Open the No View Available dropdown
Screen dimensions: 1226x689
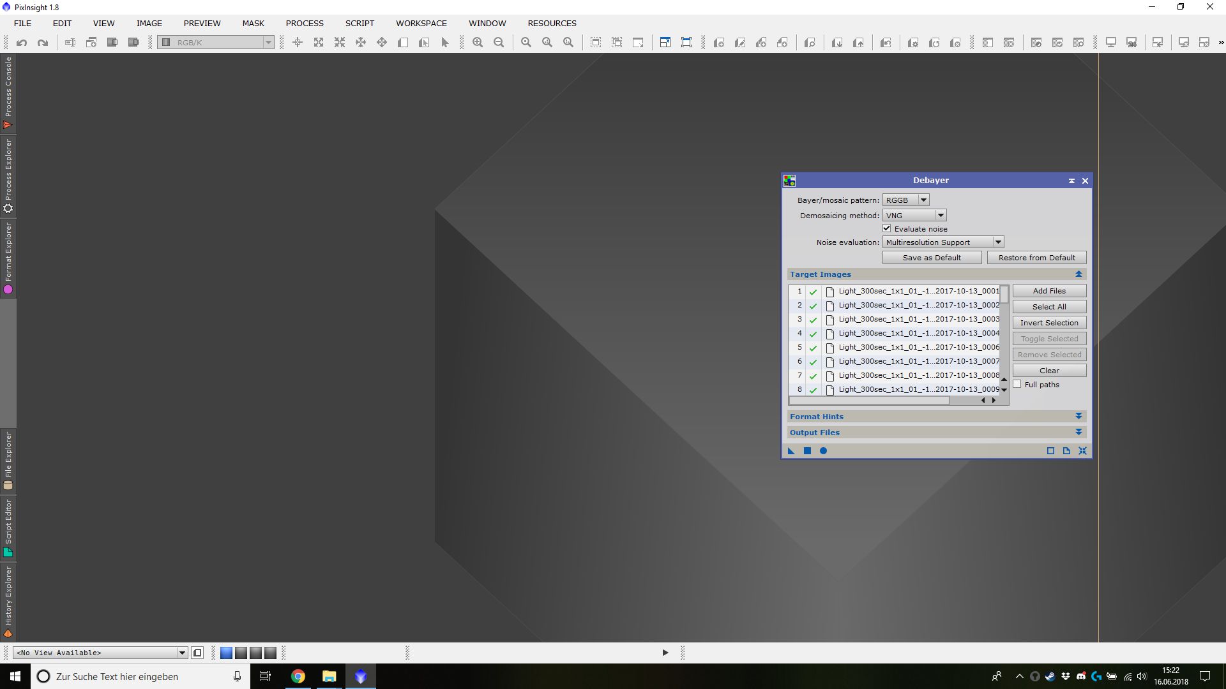100,653
